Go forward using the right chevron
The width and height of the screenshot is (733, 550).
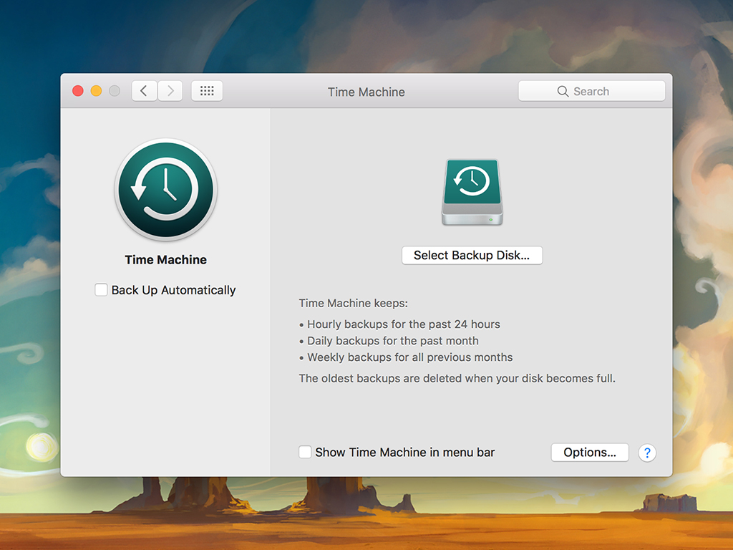tap(170, 91)
